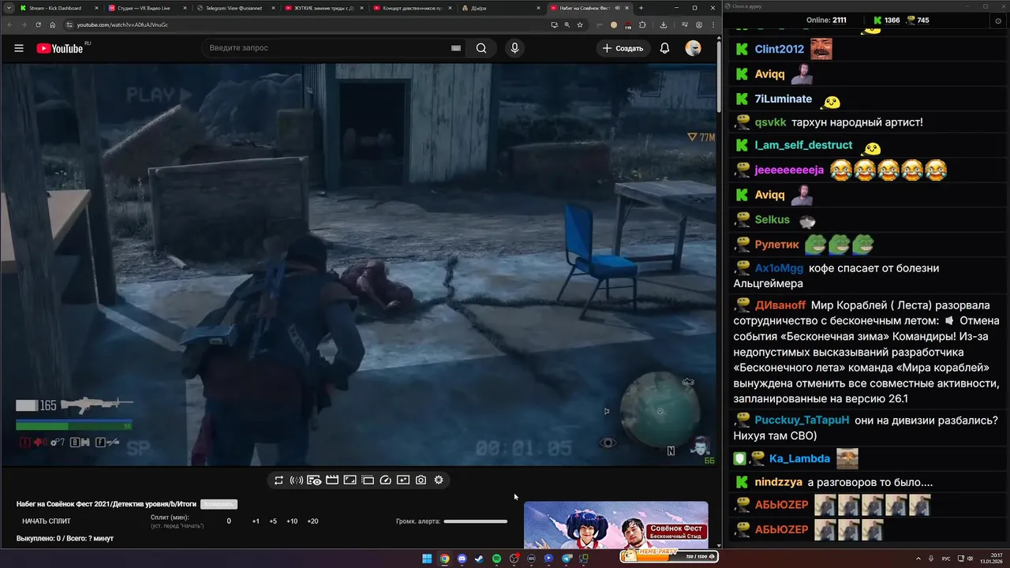Image resolution: width=1010 pixels, height=568 pixels.
Task: Mute the tab via speaker icon
Action: click(618, 8)
